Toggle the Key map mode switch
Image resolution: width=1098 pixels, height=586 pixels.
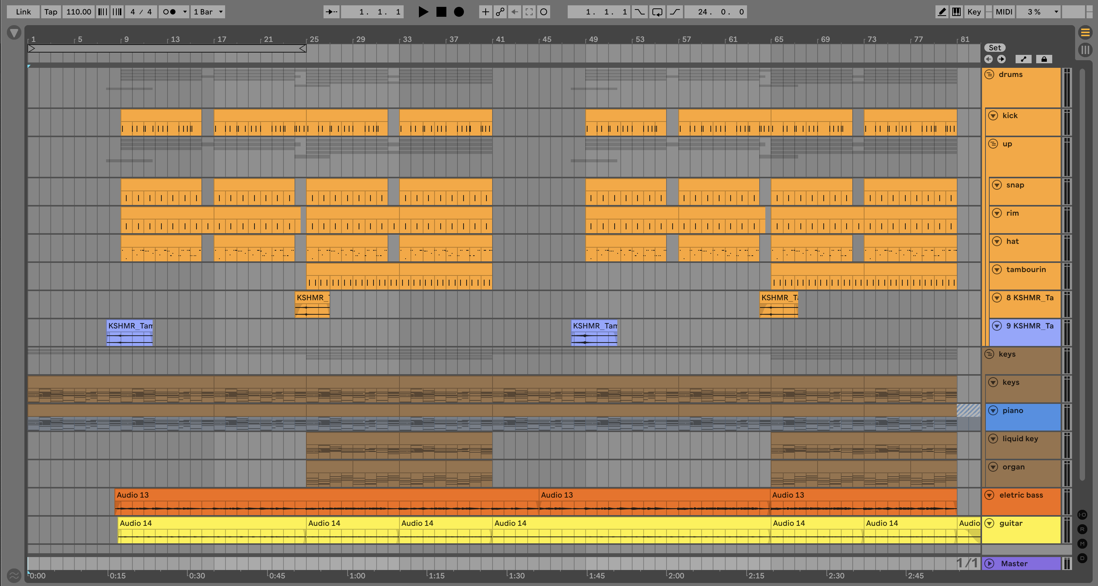click(974, 12)
